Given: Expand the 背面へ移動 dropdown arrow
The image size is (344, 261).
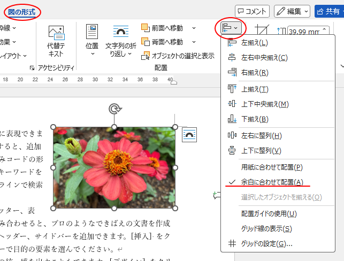Looking at the screenshot, I should point(194,42).
